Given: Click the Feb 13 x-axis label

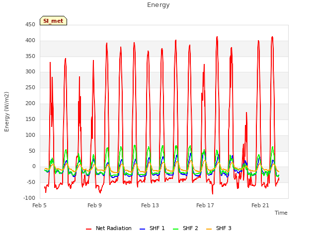Looking at the screenshot, I should pyautogui.click(x=150, y=205).
